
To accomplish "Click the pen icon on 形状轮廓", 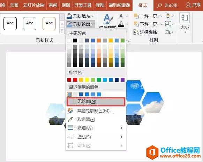I will coord(69,24).
